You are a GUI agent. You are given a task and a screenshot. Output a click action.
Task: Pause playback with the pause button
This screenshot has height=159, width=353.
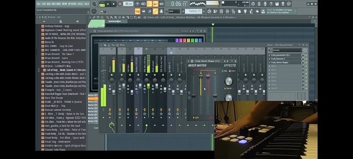coord(108,4)
